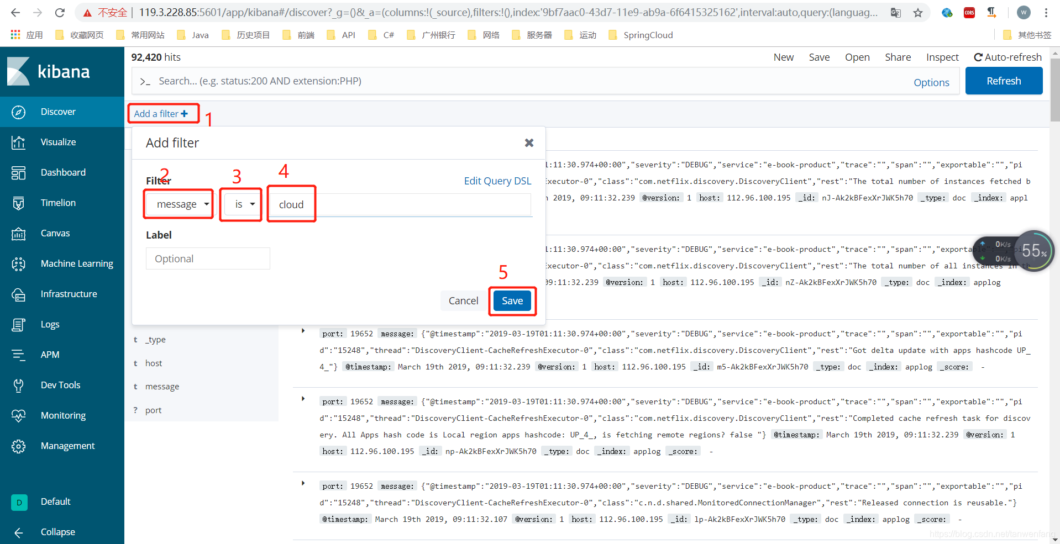Open the Discover compass icon
The image size is (1060, 544).
click(18, 112)
